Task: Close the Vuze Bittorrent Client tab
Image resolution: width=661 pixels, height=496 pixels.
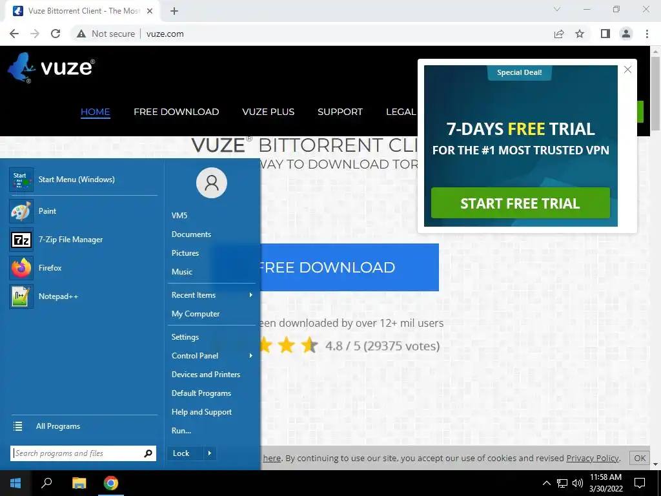Action: (150, 11)
